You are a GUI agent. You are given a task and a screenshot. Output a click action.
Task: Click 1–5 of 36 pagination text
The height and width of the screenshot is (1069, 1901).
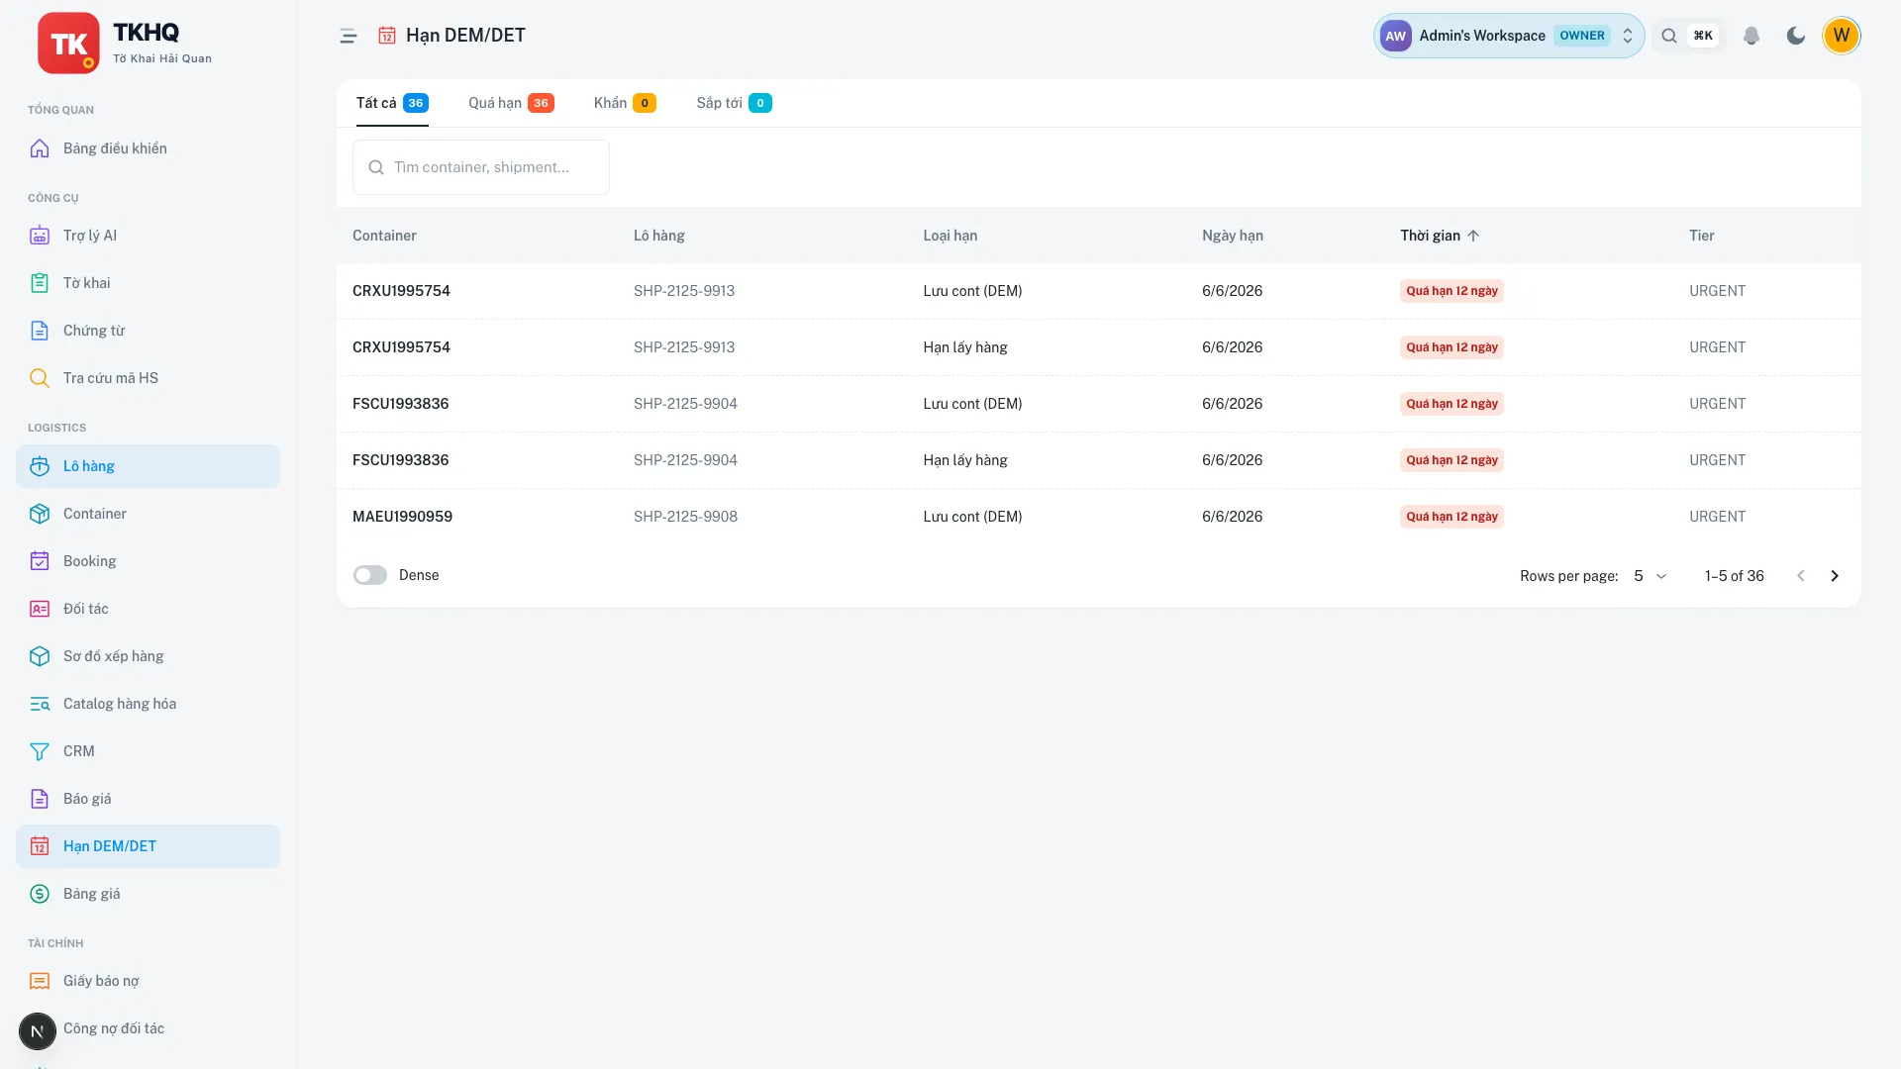pyautogui.click(x=1734, y=576)
